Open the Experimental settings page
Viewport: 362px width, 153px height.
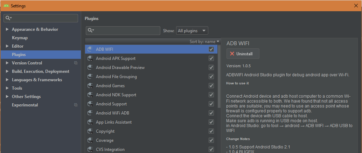pos(25,105)
